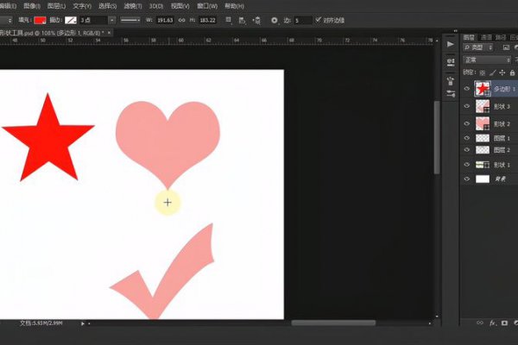The width and height of the screenshot is (518, 345).
Task: Click lock transparent pixels icon
Action: point(483,72)
